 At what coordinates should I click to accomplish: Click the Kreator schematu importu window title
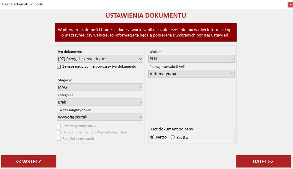point(22,4)
